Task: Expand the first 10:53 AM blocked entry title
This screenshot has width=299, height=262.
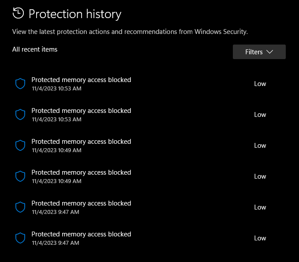Action: (81, 80)
